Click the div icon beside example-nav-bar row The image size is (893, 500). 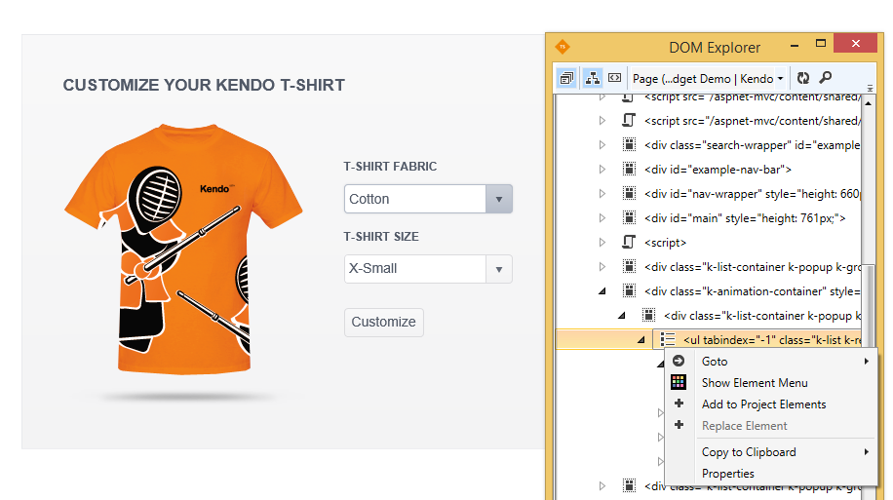click(629, 170)
